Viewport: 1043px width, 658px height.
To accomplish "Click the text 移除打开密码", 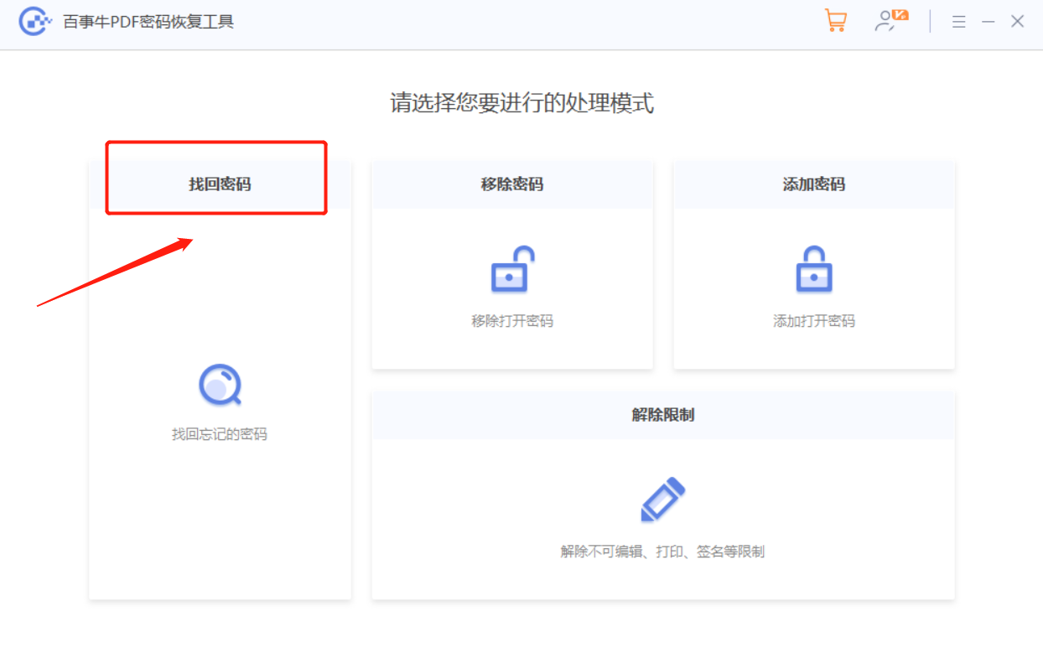I will pyautogui.click(x=512, y=320).
